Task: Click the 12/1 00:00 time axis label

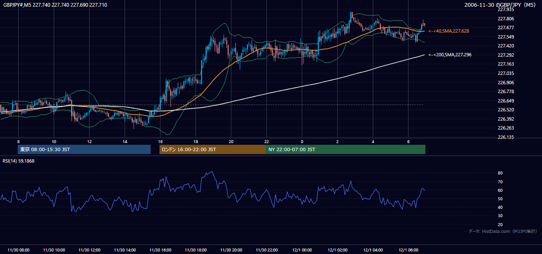Action: (x=302, y=250)
